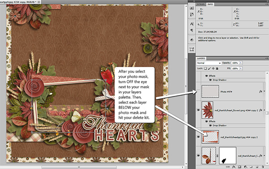Image resolution: width=269 pixels, height=169 pixels.
Task: Select the eartpp9.jpg #23# copy document tab
Action: tap(18, 2)
